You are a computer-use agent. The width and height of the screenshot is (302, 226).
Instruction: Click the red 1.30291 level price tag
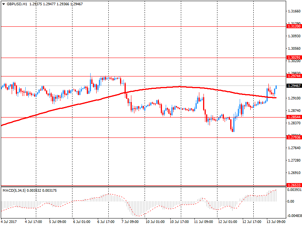coord(294,58)
